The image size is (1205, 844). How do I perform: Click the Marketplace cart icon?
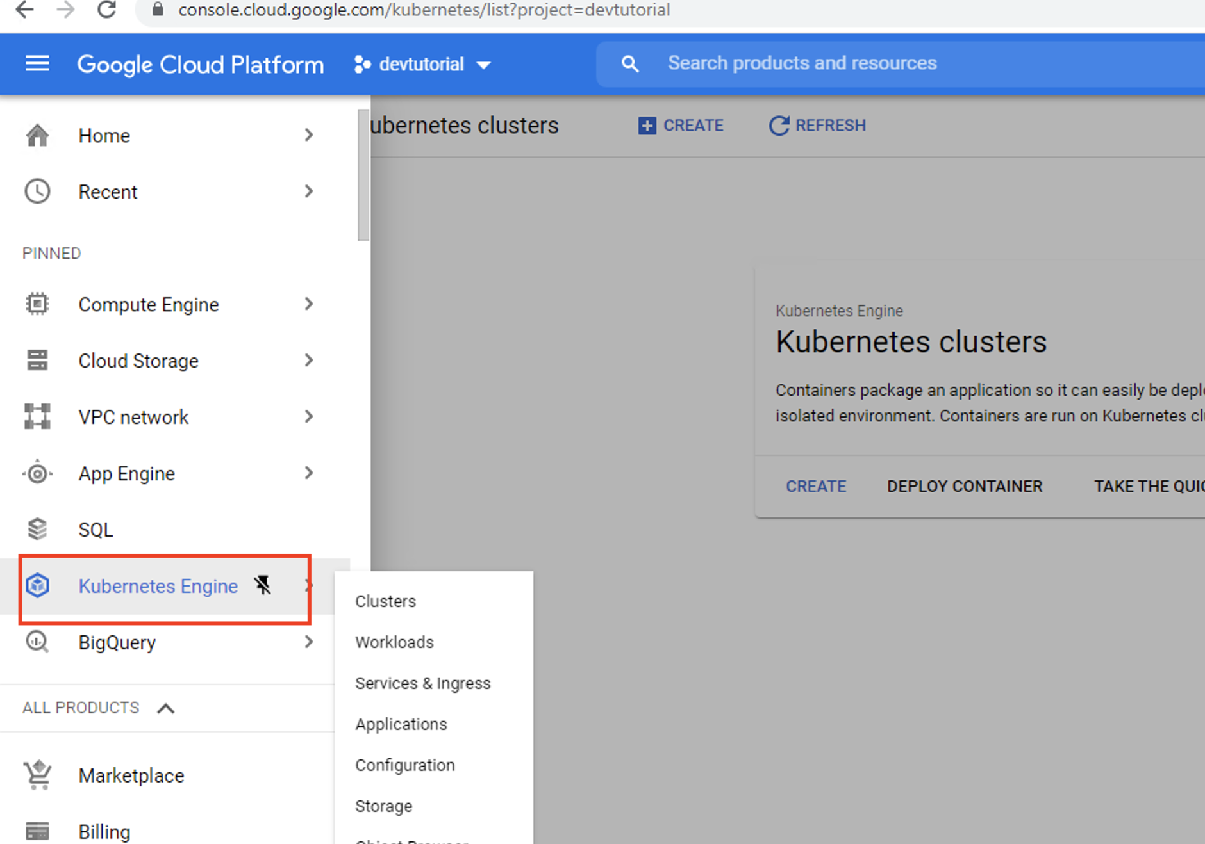pyautogui.click(x=38, y=775)
